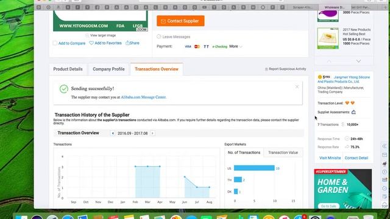Click the Transaction Level diamond icons
Screen dimensions: 390x219
(x=350, y=103)
